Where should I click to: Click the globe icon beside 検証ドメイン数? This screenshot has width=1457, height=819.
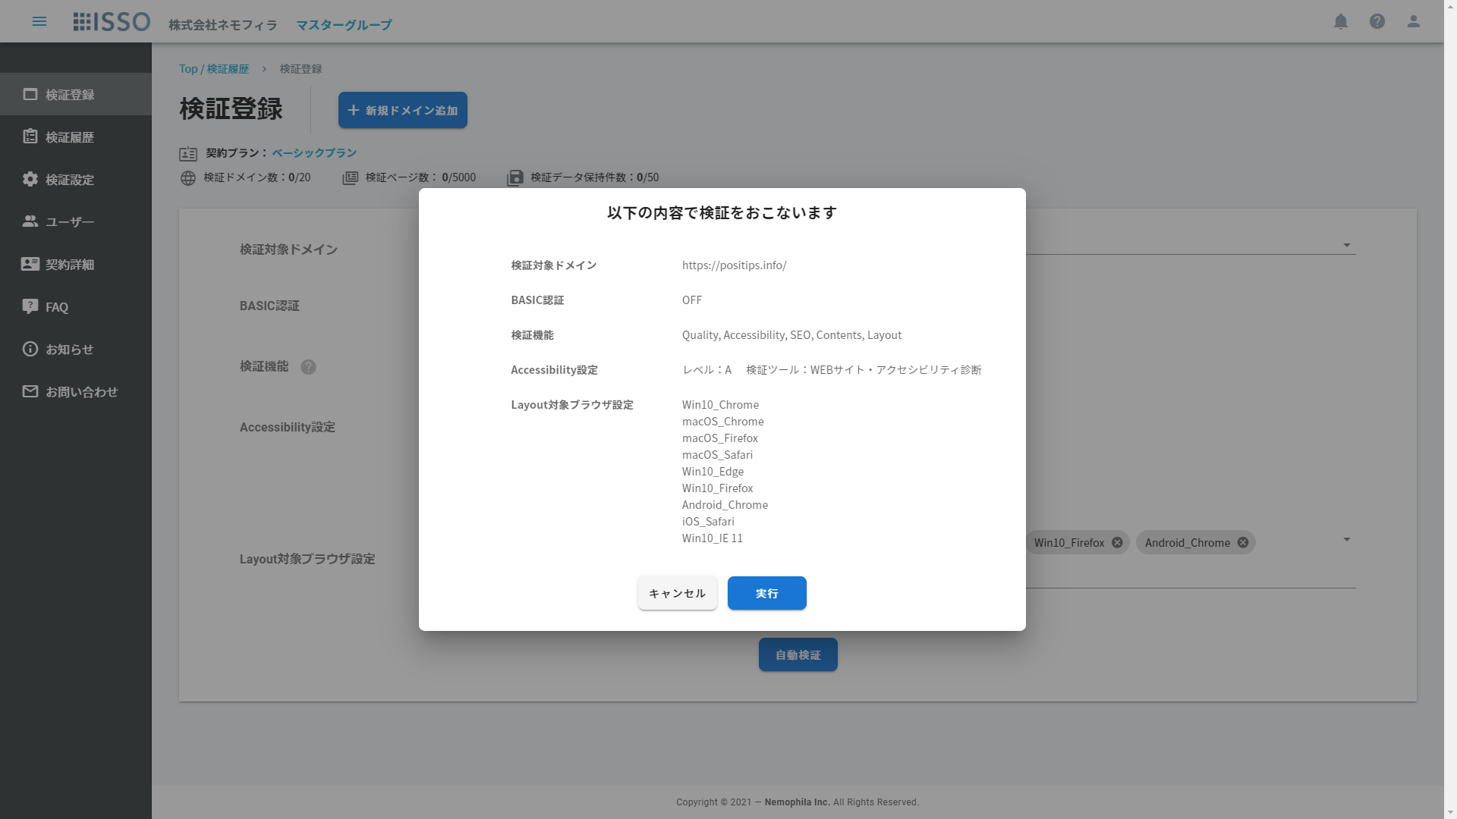(188, 178)
